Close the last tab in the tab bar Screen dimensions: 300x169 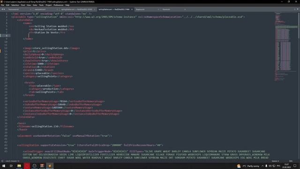point(185,9)
